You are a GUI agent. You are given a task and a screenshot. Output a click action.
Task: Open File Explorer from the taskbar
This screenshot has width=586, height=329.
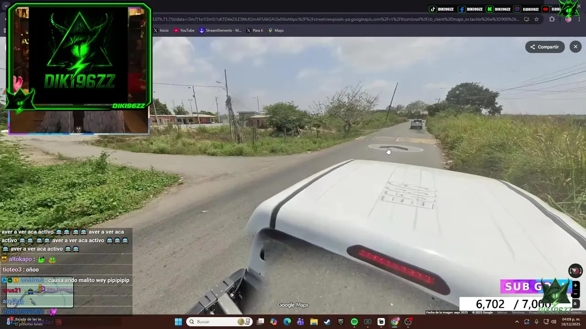click(314, 322)
